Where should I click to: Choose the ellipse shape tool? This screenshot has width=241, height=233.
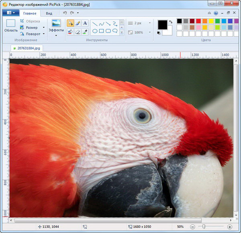pos(95,31)
